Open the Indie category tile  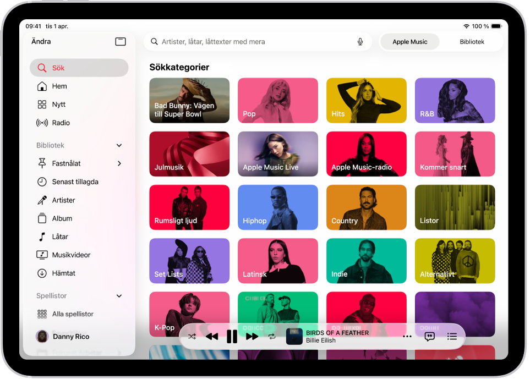click(367, 261)
